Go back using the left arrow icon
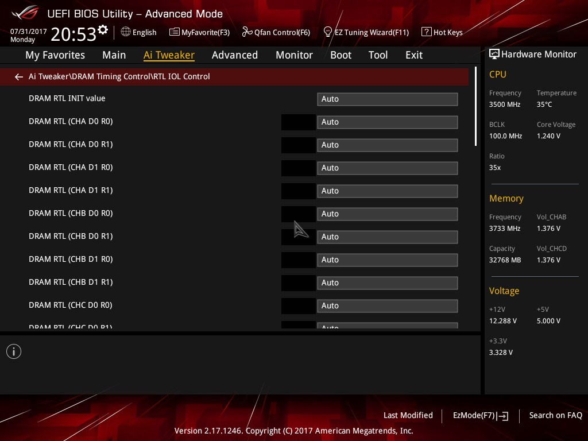588x441 pixels. pos(19,77)
